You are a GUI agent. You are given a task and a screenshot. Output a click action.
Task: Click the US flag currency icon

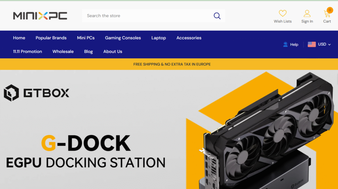312,44
